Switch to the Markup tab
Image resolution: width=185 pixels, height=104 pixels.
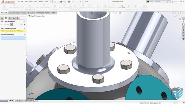24,13
